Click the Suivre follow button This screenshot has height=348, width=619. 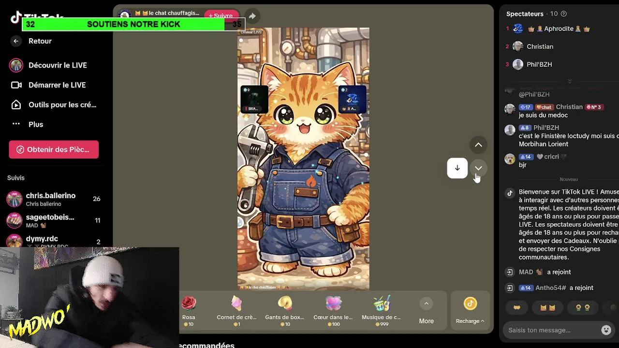221,15
